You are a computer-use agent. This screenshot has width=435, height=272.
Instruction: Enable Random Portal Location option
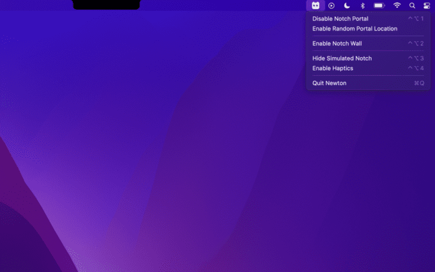pyautogui.click(x=355, y=29)
